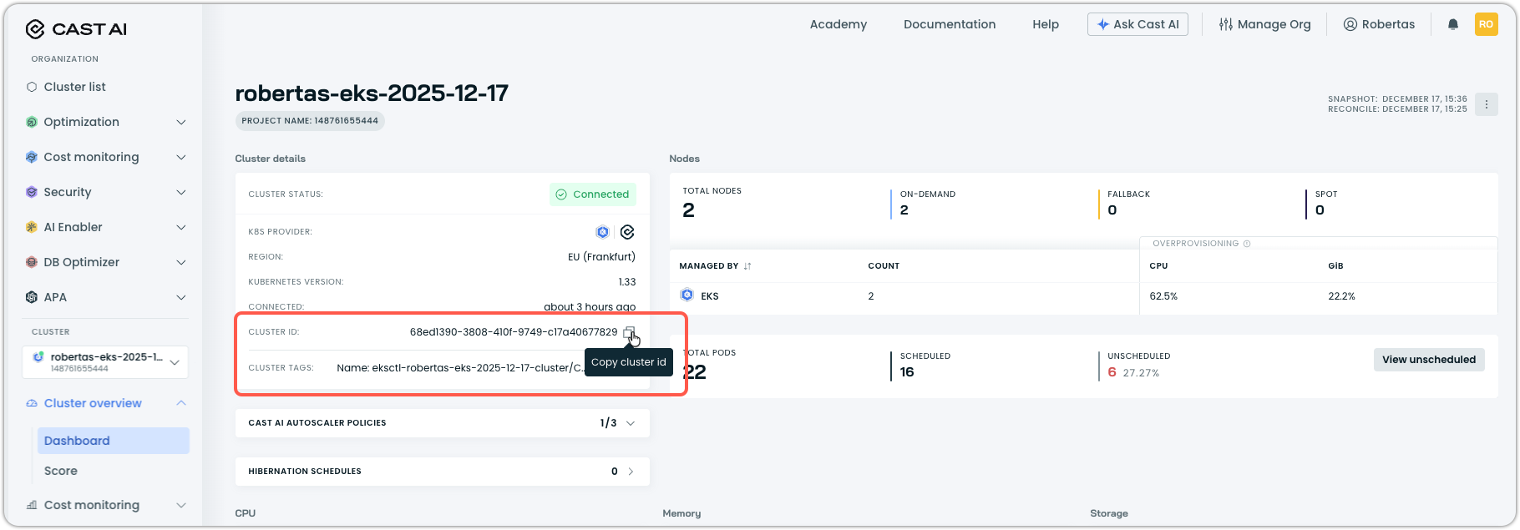Image resolution: width=1520 pixels, height=530 pixels.
Task: Expand the organization Cost monitoring chevron
Action: click(x=181, y=157)
